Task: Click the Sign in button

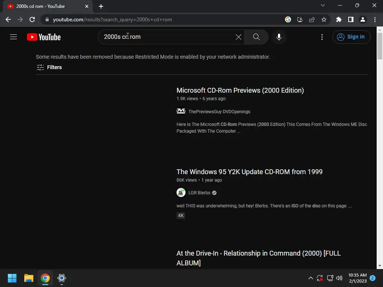Action: tap(351, 37)
